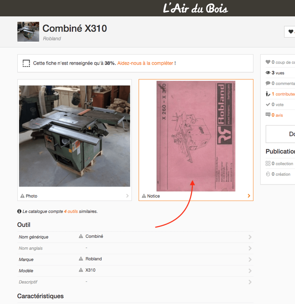Expand the Marque row chevron
The image size is (295, 304).
tap(250, 259)
